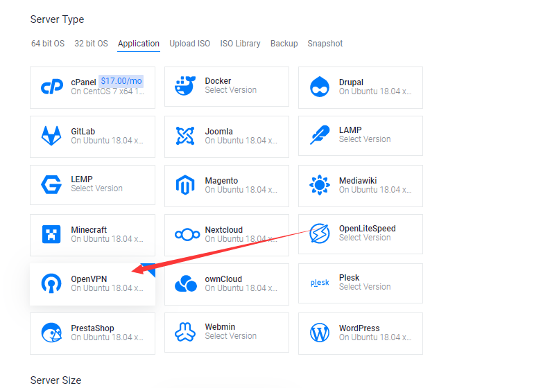The image size is (559, 388).
Task: Click the Joomla logo icon
Action: pos(185,136)
